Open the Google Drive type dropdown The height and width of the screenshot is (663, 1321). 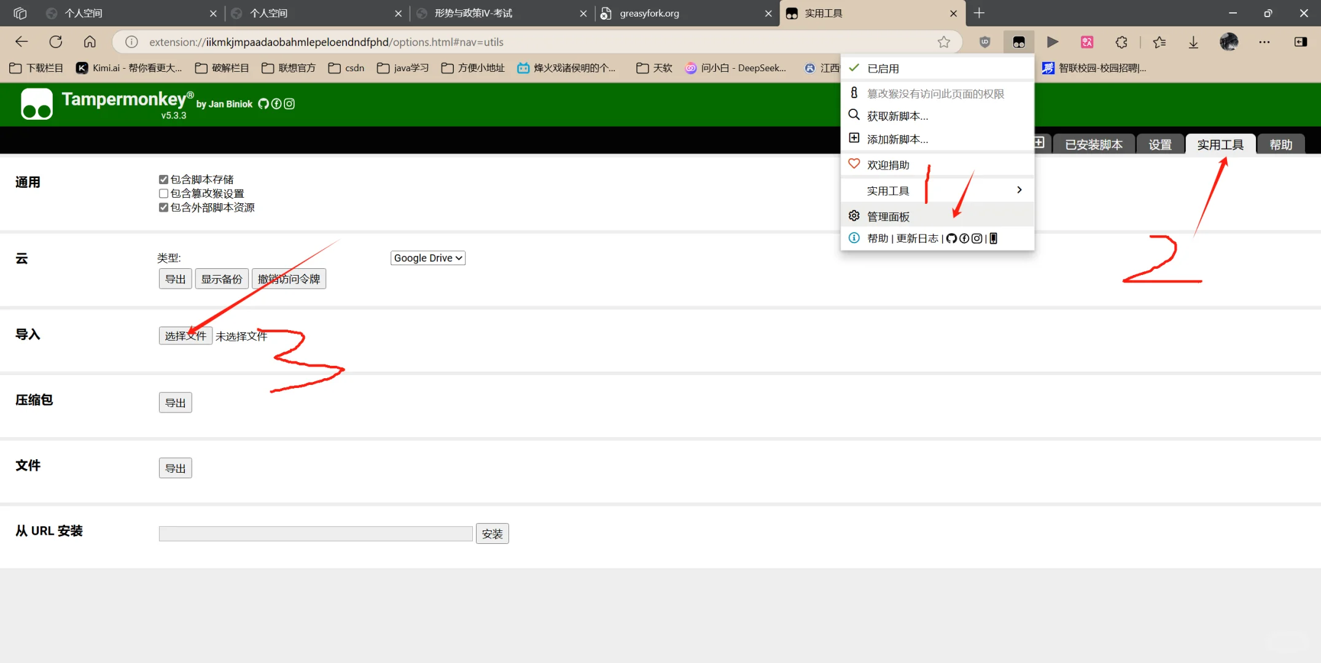tap(427, 258)
